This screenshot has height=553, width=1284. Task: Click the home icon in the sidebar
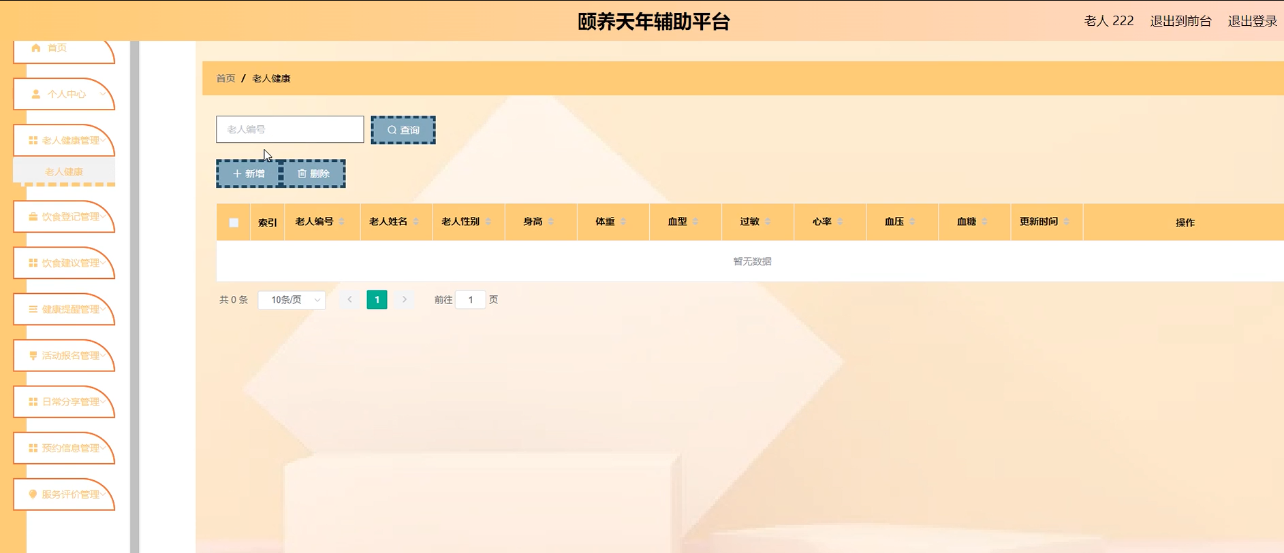coord(36,48)
